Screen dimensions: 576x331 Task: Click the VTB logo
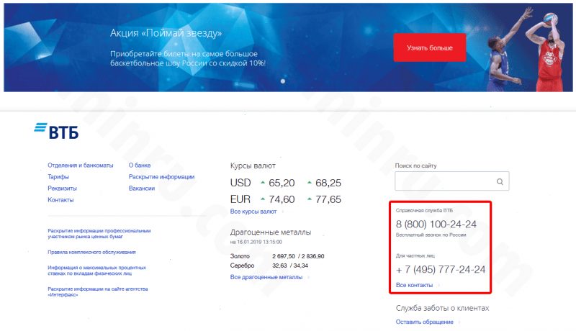tap(56, 131)
